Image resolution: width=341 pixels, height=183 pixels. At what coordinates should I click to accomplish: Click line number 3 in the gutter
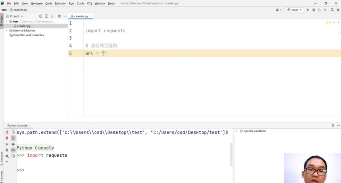pos(70,38)
